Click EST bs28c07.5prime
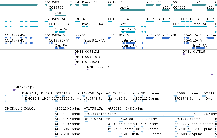The image size is (217, 138). [87, 121]
